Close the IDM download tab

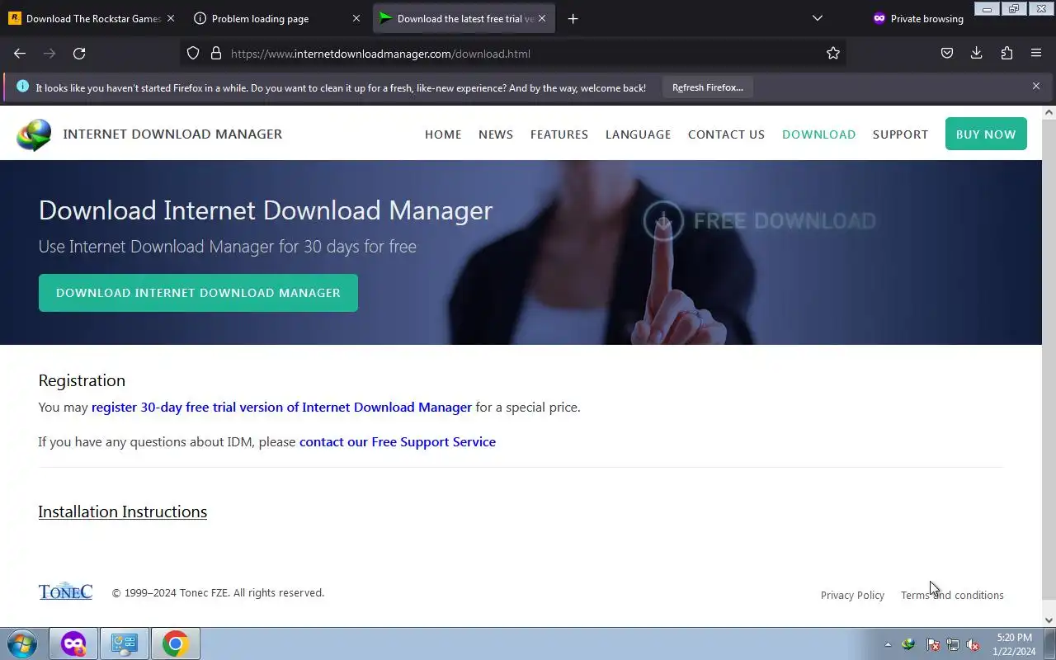tap(542, 18)
